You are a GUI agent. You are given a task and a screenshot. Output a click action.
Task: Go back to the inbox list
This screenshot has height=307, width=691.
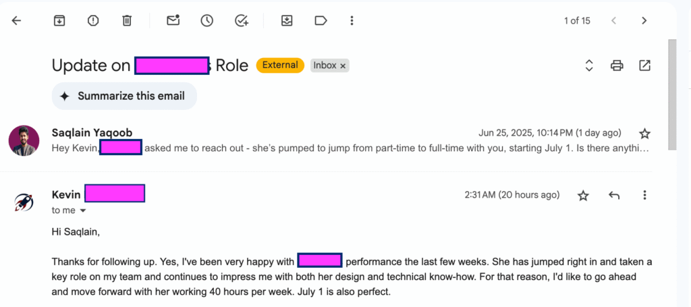tap(17, 20)
